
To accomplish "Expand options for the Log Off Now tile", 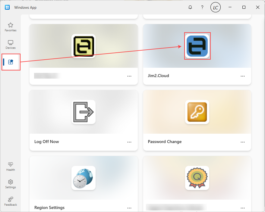I will point(129,142).
